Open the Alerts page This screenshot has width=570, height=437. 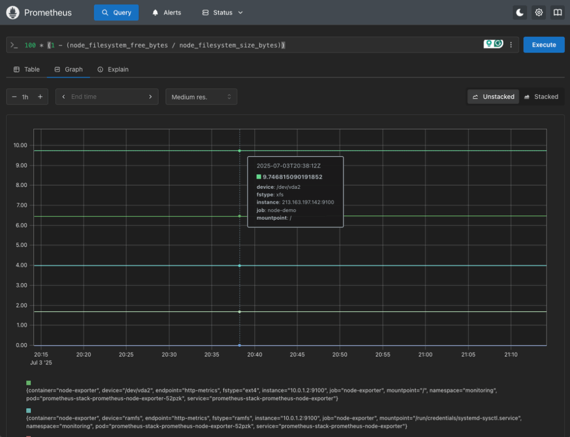click(x=167, y=13)
